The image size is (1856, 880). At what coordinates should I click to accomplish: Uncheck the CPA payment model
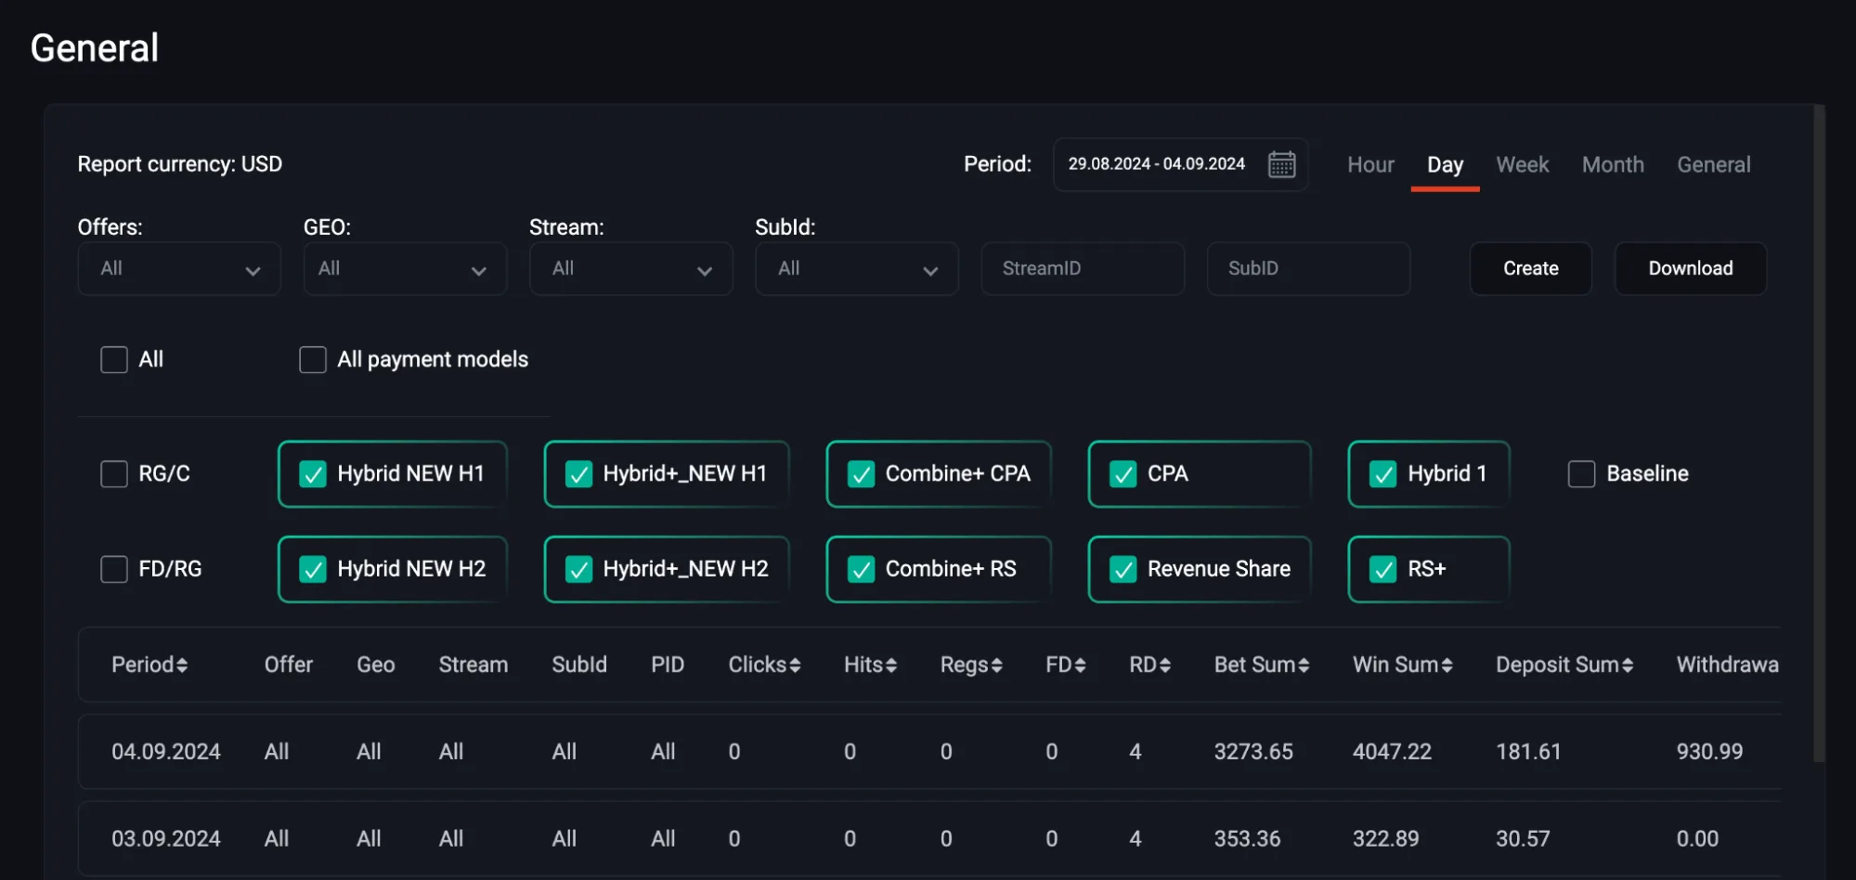pyautogui.click(x=1123, y=474)
